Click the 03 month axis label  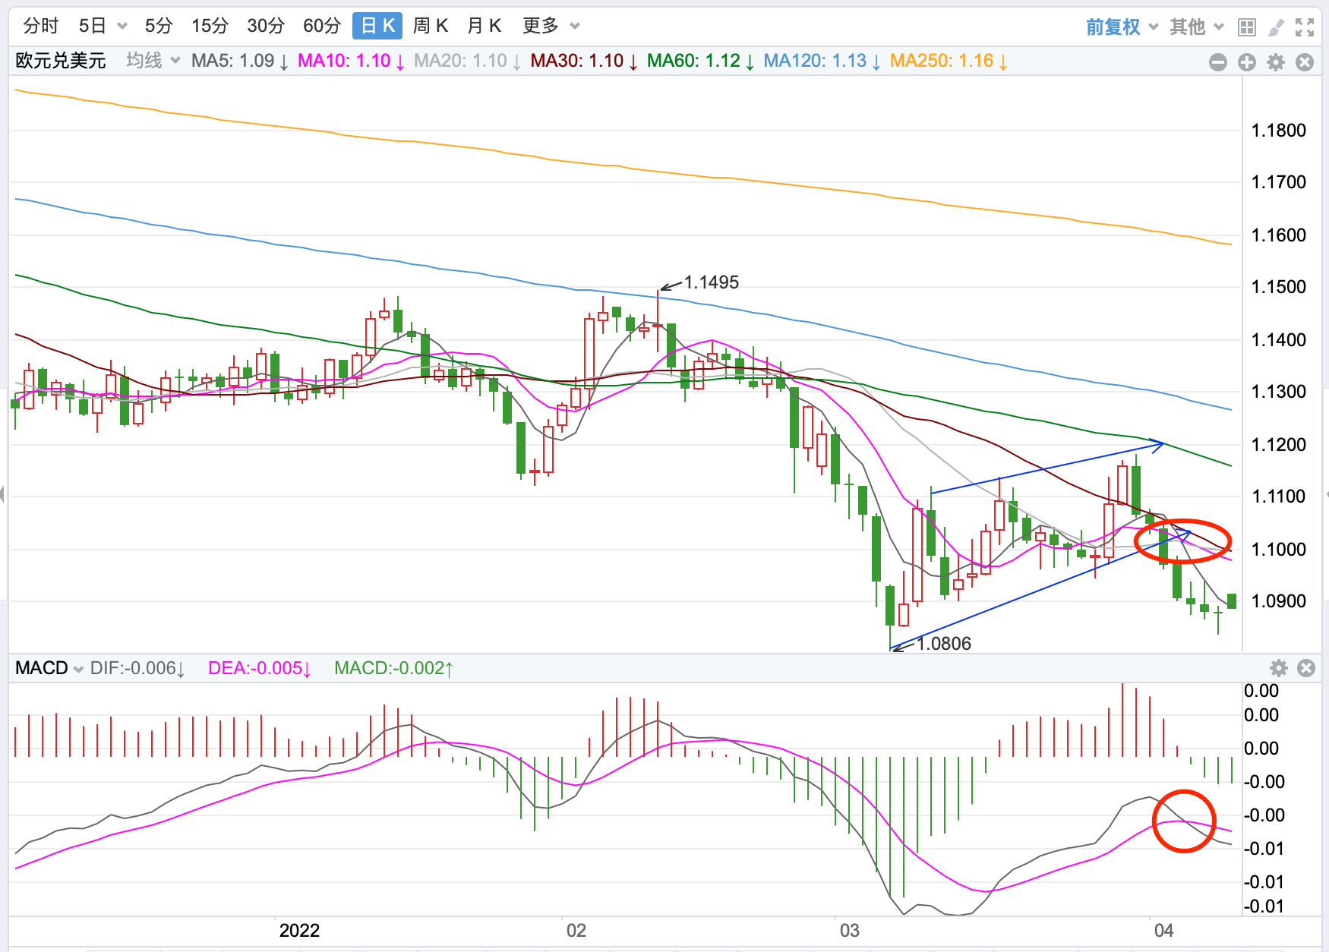[x=849, y=931]
